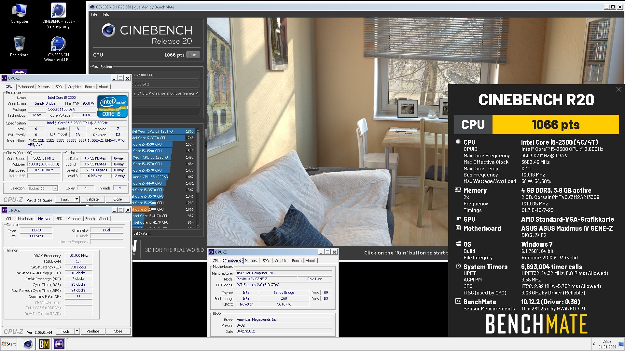Click Tools button in the top CPU-Z window

click(65, 199)
